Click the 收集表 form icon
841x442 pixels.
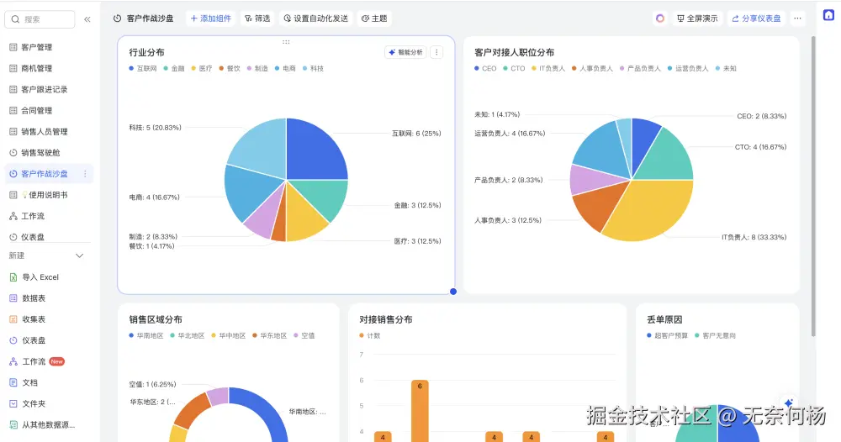point(13,319)
